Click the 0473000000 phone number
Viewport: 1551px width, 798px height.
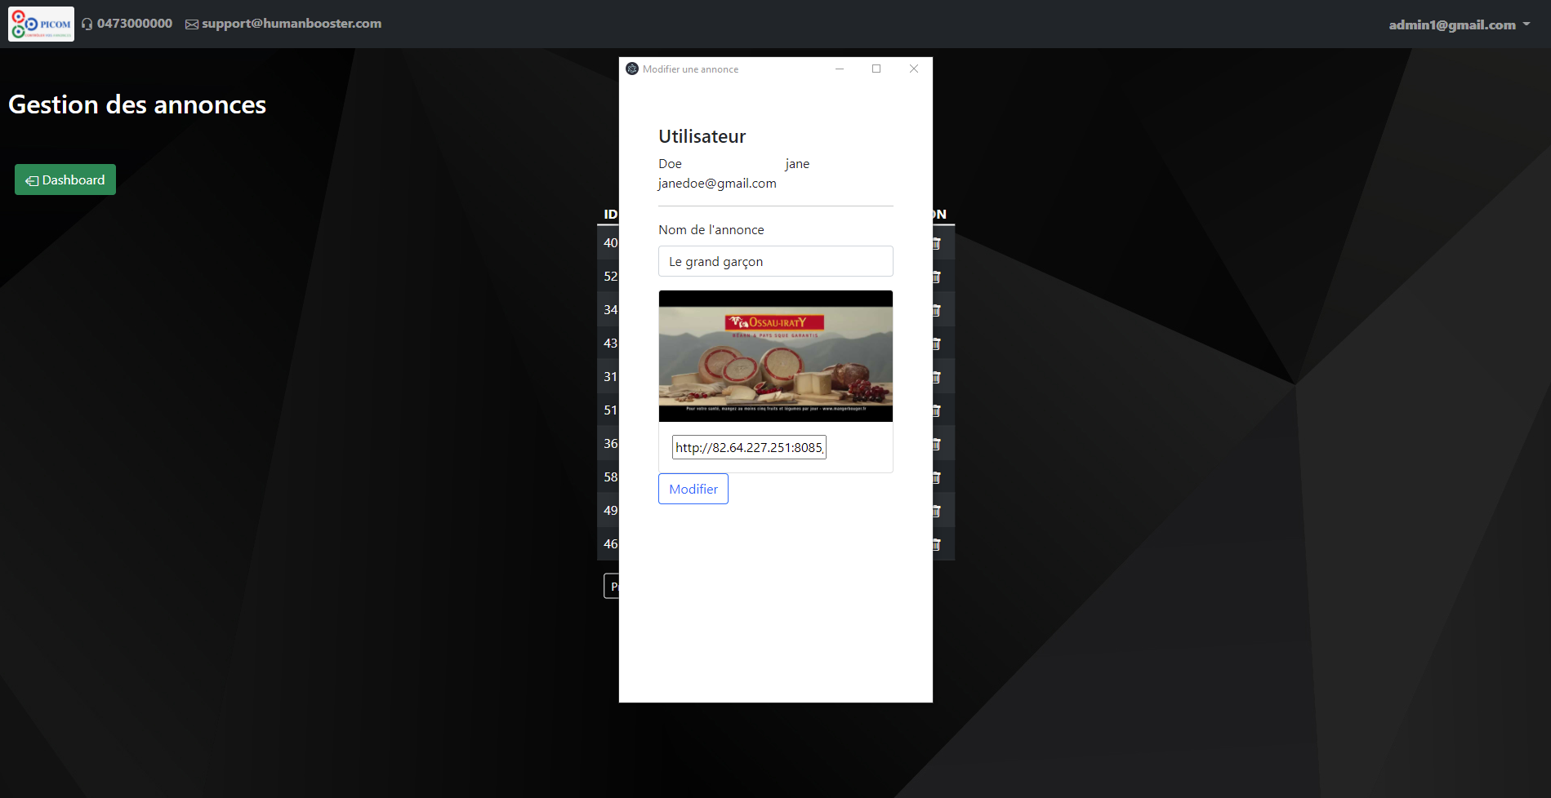(134, 24)
